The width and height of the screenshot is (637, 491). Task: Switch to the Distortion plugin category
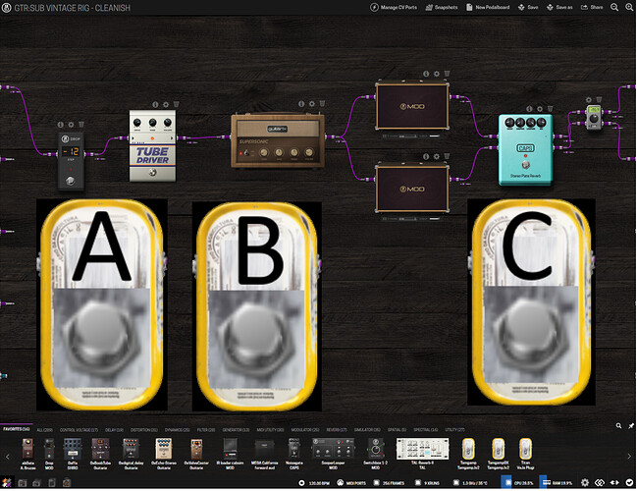[x=144, y=430]
